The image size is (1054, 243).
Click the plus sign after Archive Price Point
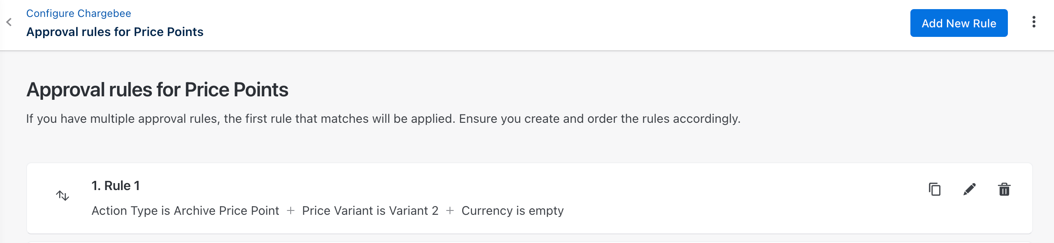291,211
